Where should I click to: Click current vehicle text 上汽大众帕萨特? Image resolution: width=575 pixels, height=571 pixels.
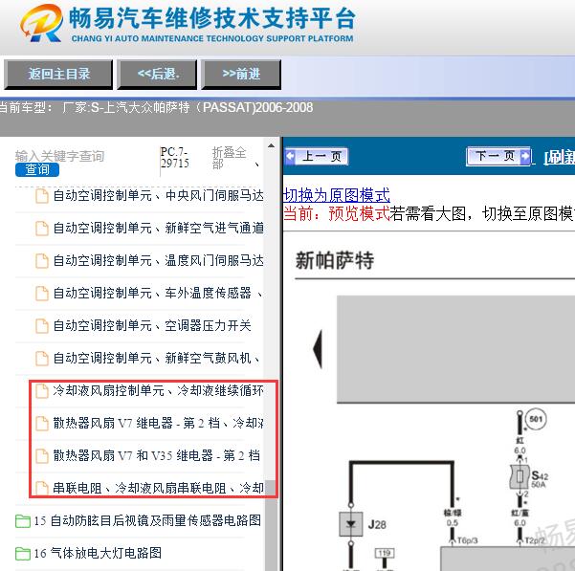(x=146, y=107)
